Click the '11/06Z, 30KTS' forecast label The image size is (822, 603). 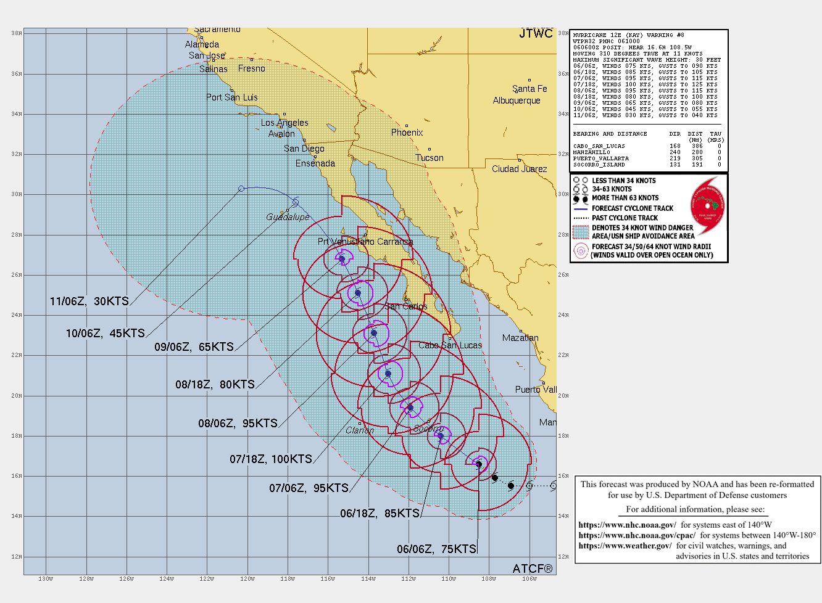[89, 301]
